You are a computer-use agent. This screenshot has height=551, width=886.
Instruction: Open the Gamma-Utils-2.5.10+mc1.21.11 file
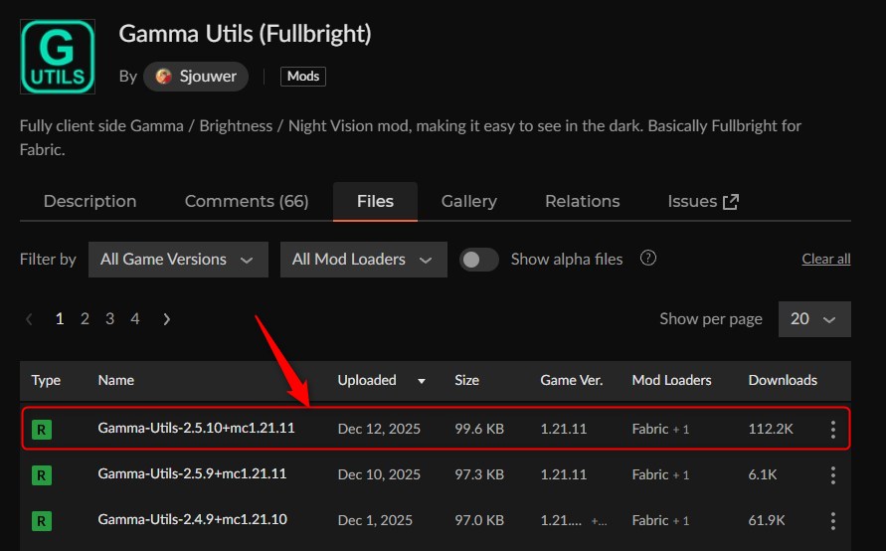click(196, 429)
